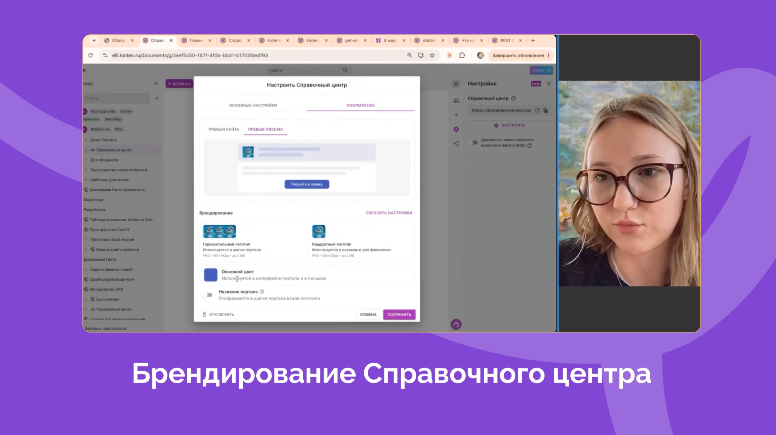The image size is (776, 435).
Task: Select the Оформление tab
Action: (361, 105)
